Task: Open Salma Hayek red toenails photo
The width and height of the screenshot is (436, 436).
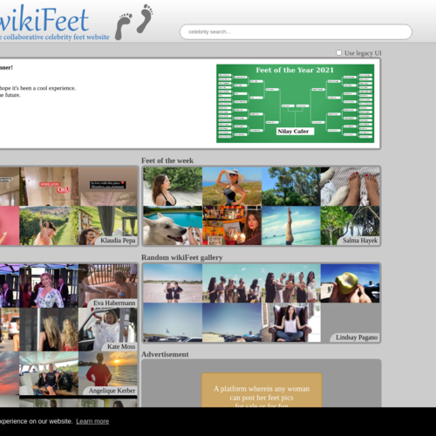Action: point(351,187)
